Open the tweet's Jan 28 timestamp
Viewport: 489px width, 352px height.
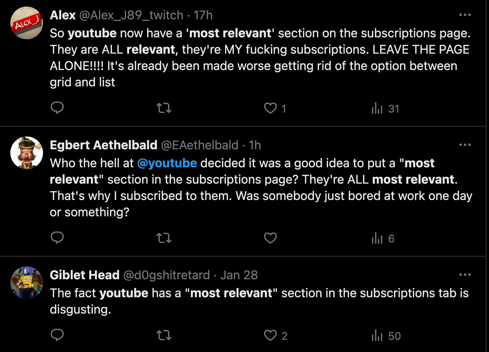239,275
